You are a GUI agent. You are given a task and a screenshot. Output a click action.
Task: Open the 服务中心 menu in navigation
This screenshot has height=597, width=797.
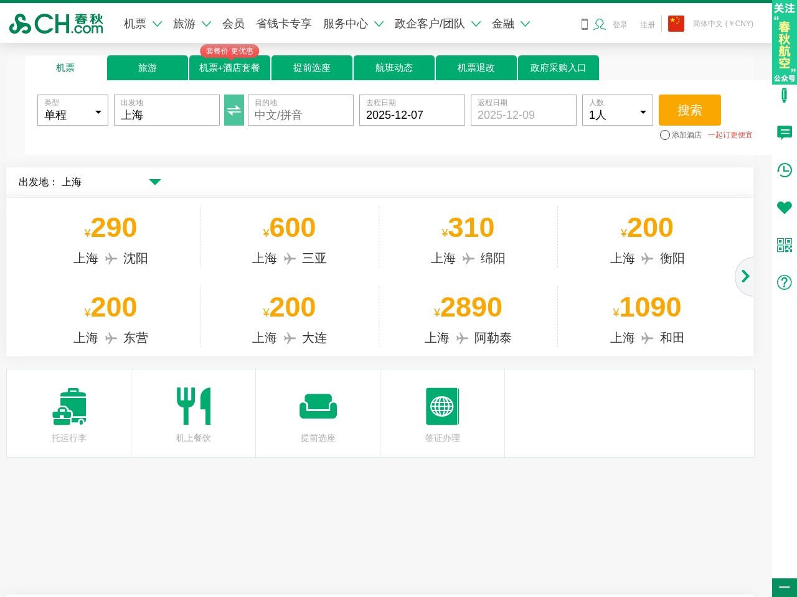coord(352,24)
